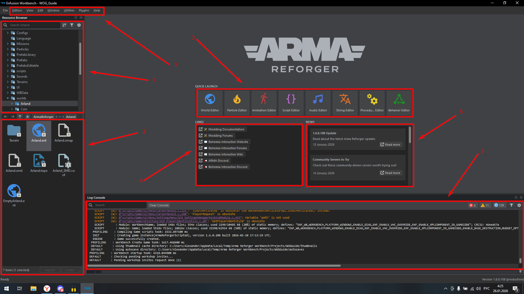Open the String Editor
The image size is (524, 294).
(x=345, y=103)
